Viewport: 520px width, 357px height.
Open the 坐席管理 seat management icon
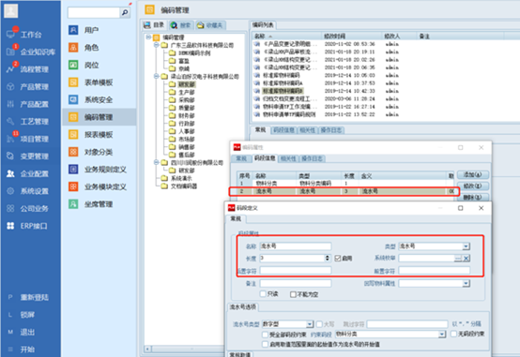[x=73, y=204]
